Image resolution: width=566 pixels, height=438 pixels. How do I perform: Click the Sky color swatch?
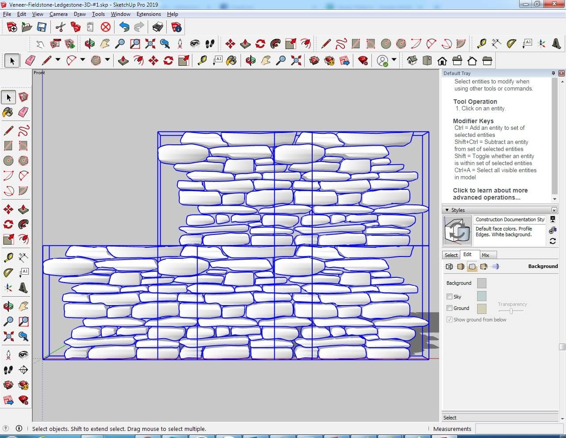click(x=482, y=296)
